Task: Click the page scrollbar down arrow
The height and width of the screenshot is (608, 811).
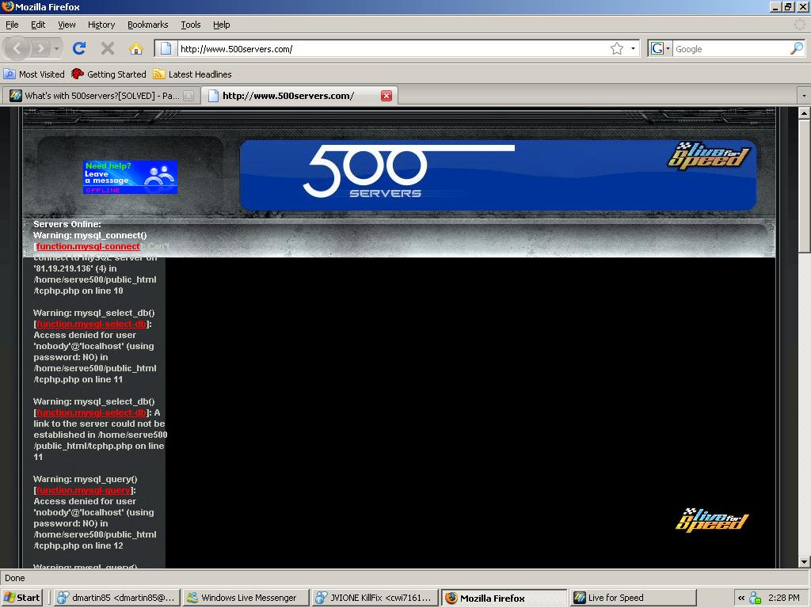Action: [x=804, y=561]
